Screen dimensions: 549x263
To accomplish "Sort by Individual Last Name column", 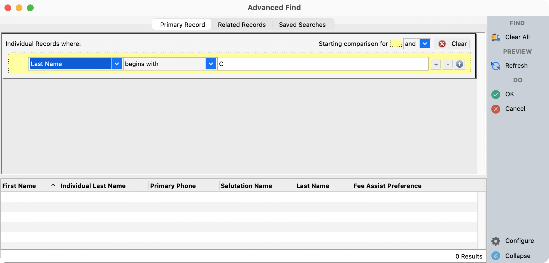I will pos(104,186).
